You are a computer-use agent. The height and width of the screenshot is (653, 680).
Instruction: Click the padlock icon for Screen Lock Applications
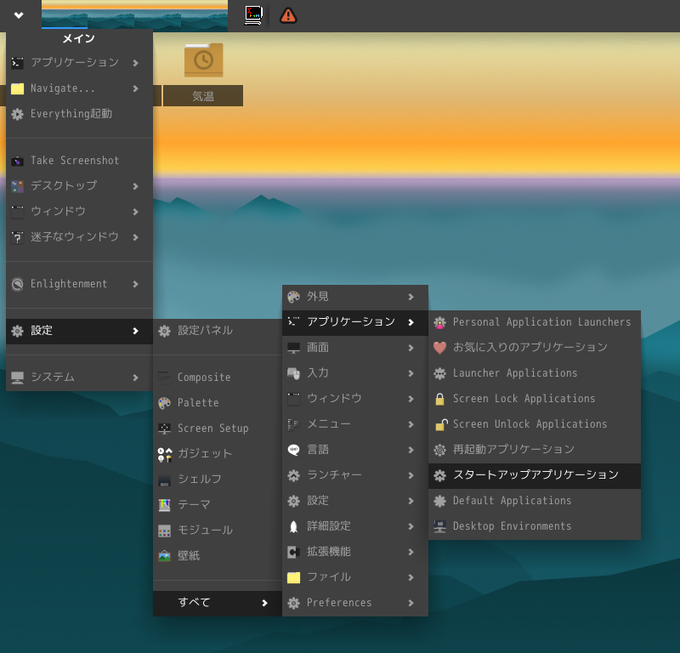click(x=439, y=399)
